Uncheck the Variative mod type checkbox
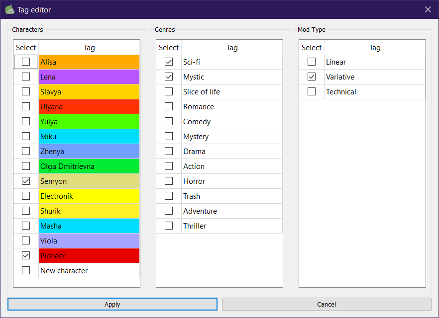This screenshot has width=439, height=318. [312, 77]
